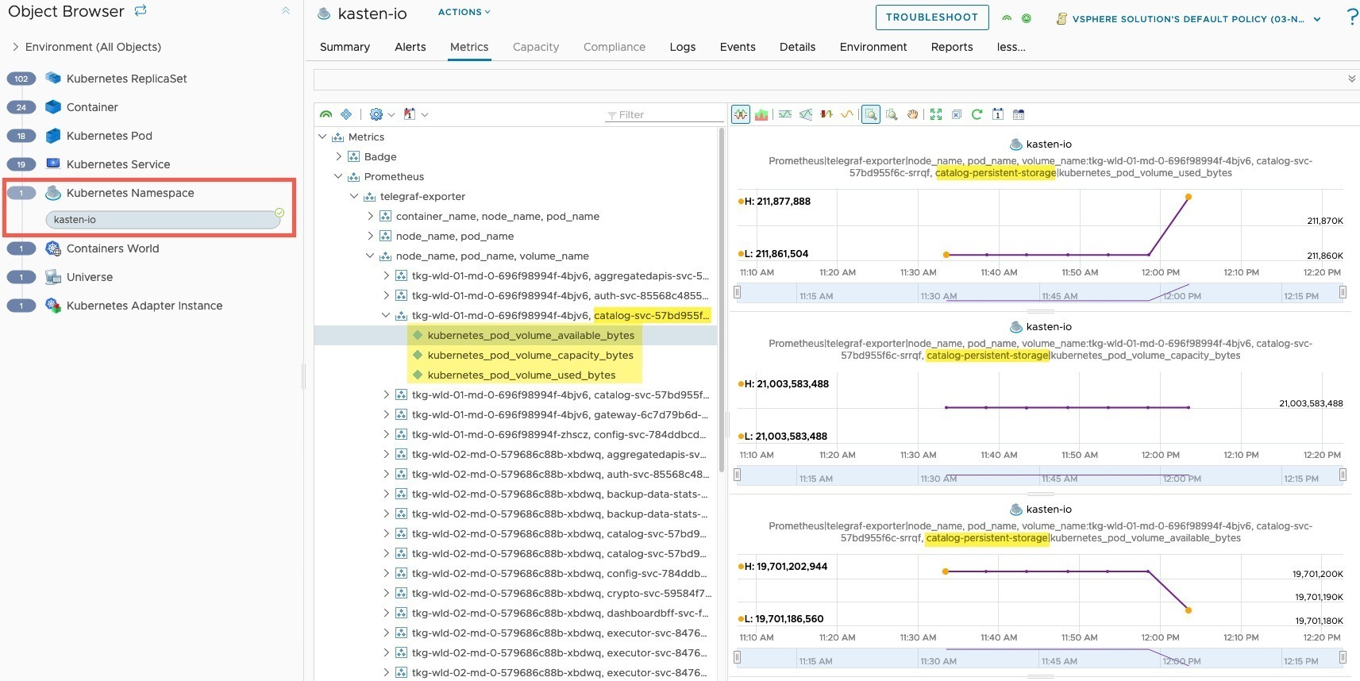Click the zoom the view magnifier icon
1360x681 pixels.
(x=892, y=114)
